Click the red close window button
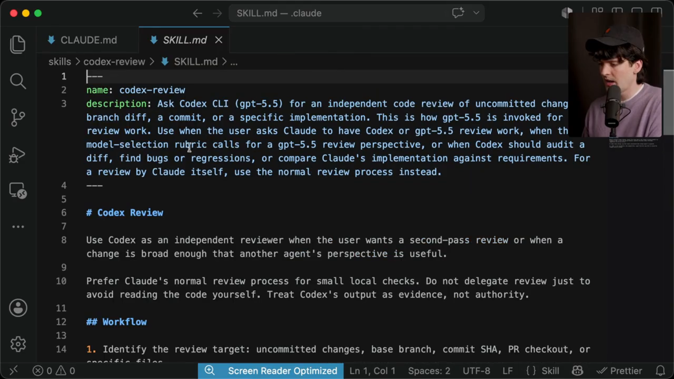 pyautogui.click(x=13, y=13)
